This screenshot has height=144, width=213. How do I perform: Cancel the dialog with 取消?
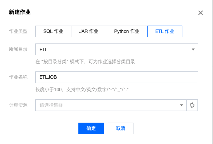click(x=121, y=128)
